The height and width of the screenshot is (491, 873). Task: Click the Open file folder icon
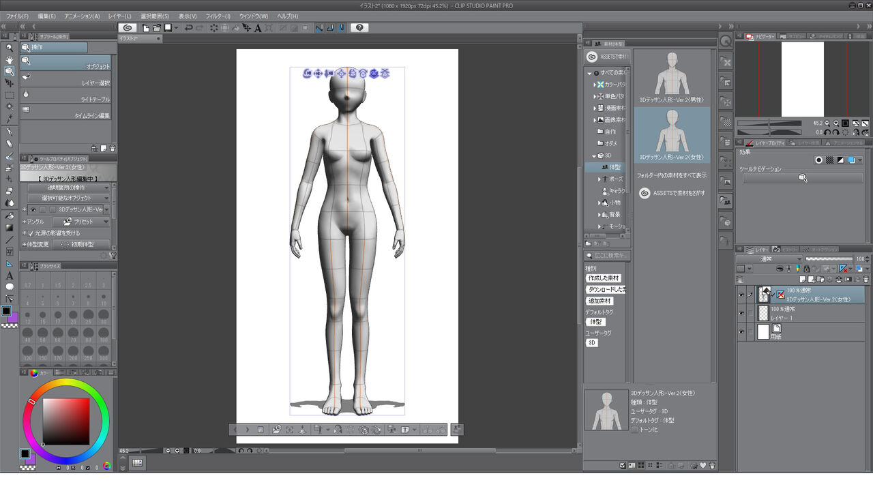coord(157,28)
